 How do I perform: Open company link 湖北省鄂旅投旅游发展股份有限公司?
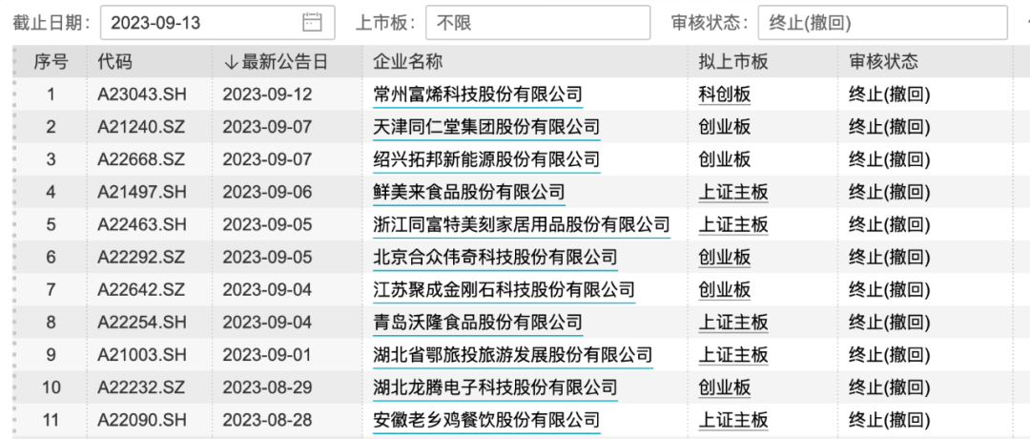[x=512, y=356]
